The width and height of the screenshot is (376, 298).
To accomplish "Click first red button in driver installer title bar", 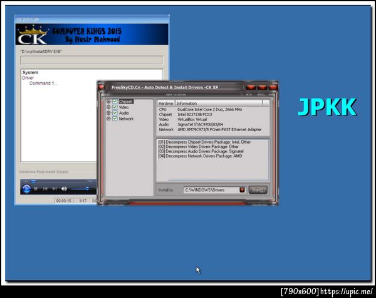I will point(251,87).
